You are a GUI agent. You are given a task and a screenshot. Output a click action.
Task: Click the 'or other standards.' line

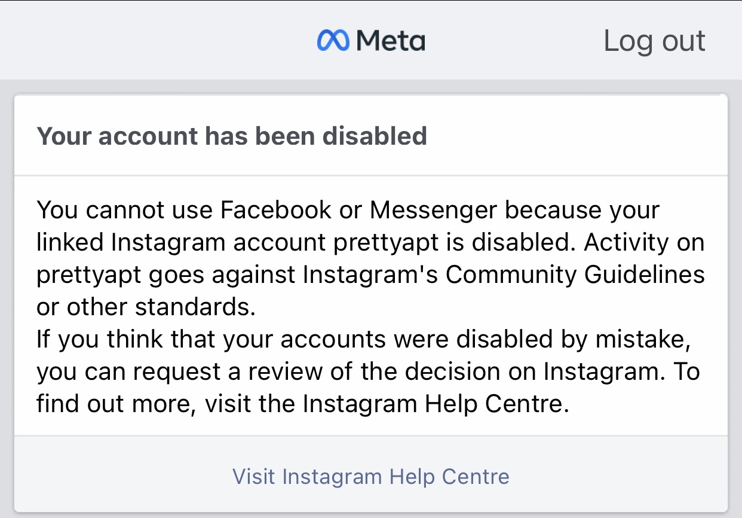[x=146, y=307]
